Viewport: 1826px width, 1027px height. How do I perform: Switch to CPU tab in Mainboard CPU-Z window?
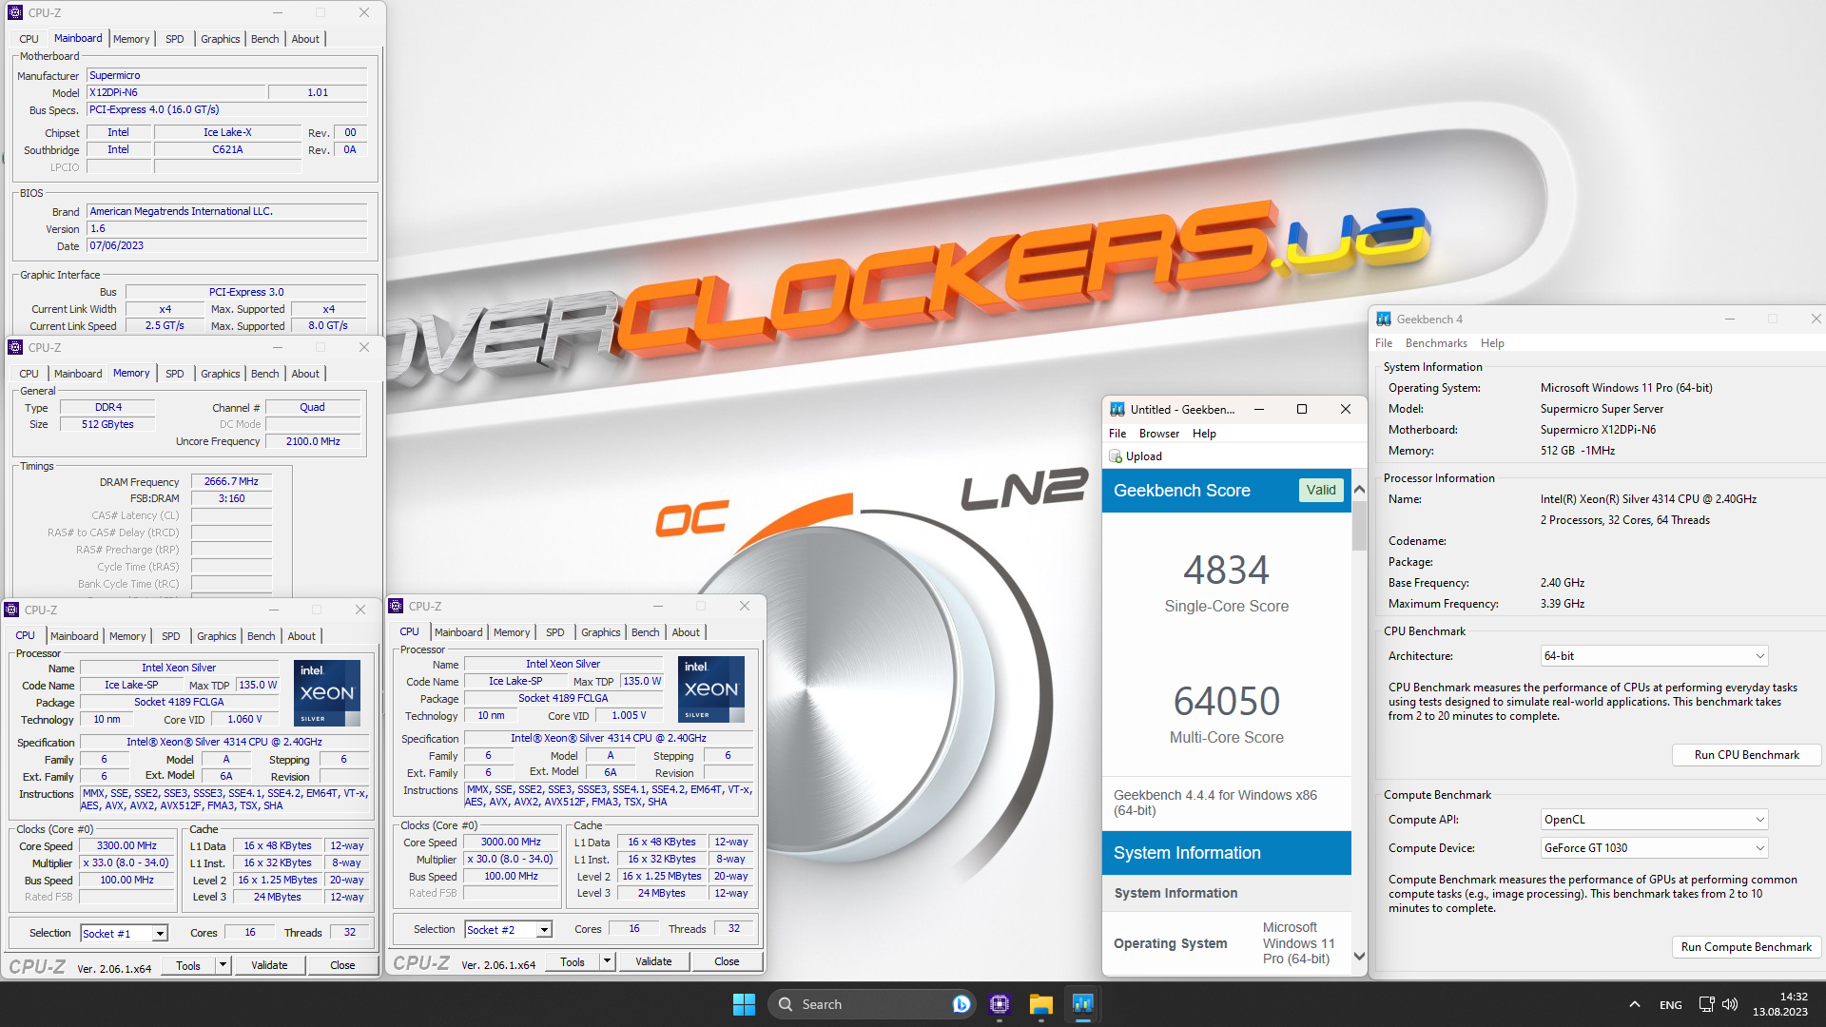pos(29,39)
